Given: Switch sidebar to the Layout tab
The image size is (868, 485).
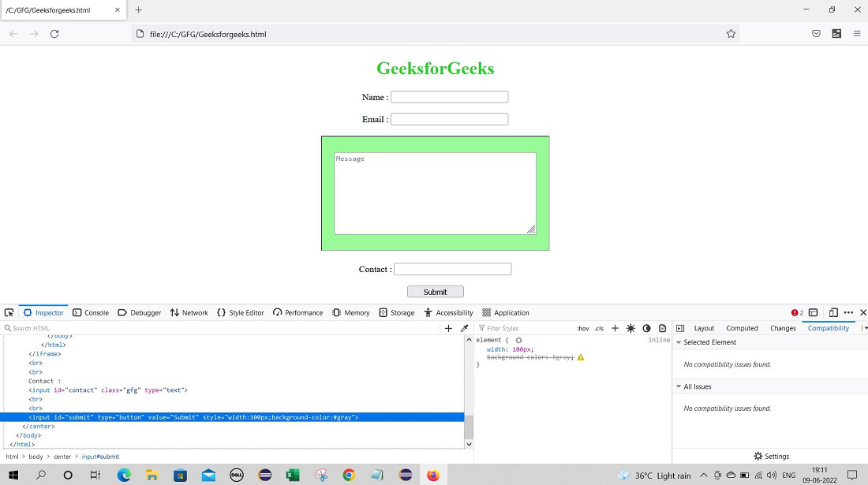Looking at the screenshot, I should pos(704,328).
